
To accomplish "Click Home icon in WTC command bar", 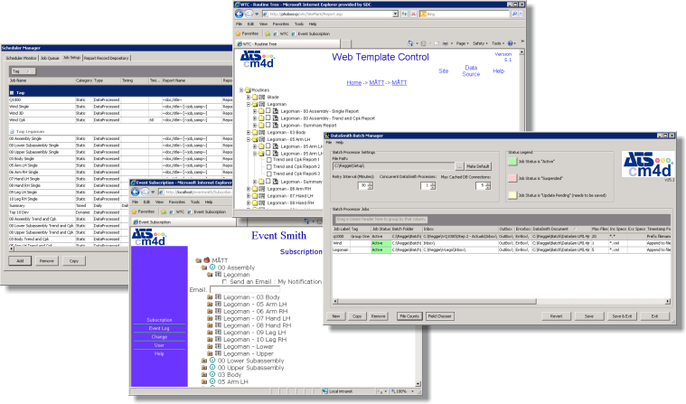I will (410, 43).
